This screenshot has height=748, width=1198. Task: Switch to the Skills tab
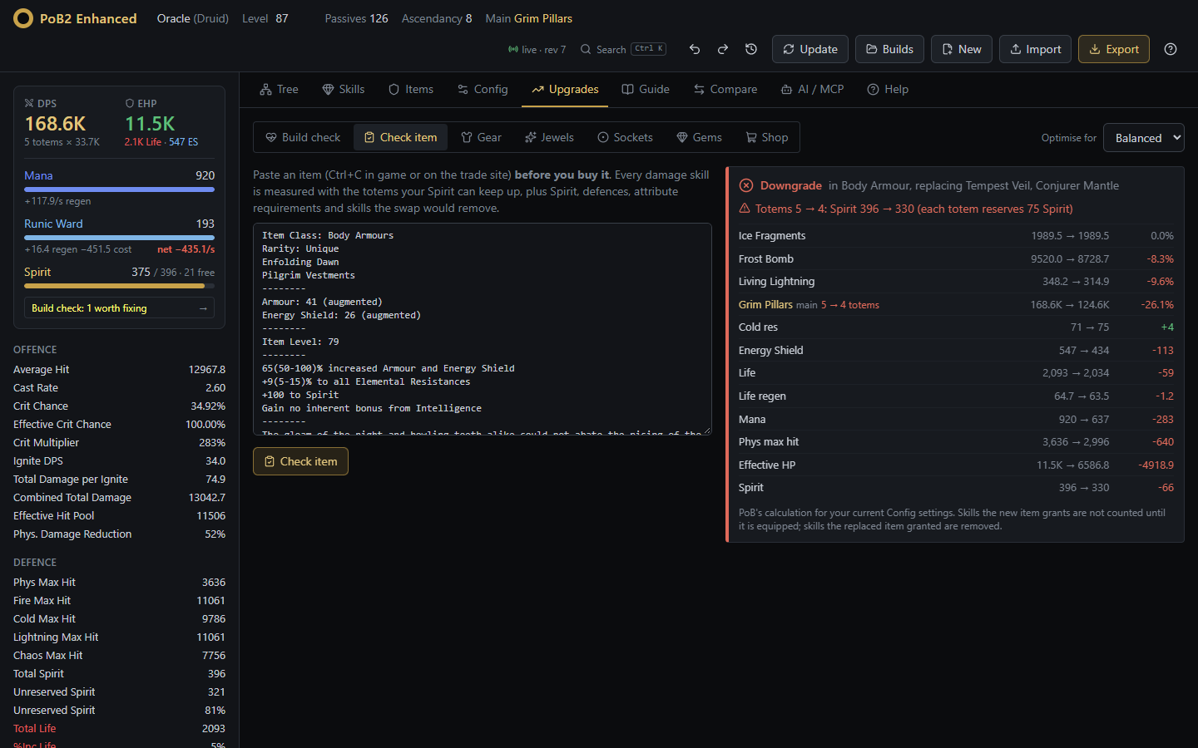344,89
